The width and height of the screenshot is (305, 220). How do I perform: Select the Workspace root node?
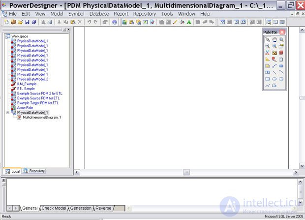[x=20, y=36]
